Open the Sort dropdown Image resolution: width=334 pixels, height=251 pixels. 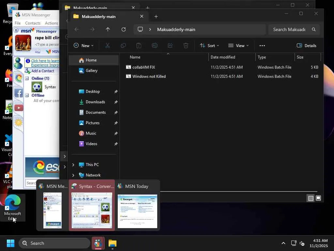coord(209,45)
